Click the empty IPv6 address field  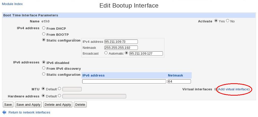(124, 81)
